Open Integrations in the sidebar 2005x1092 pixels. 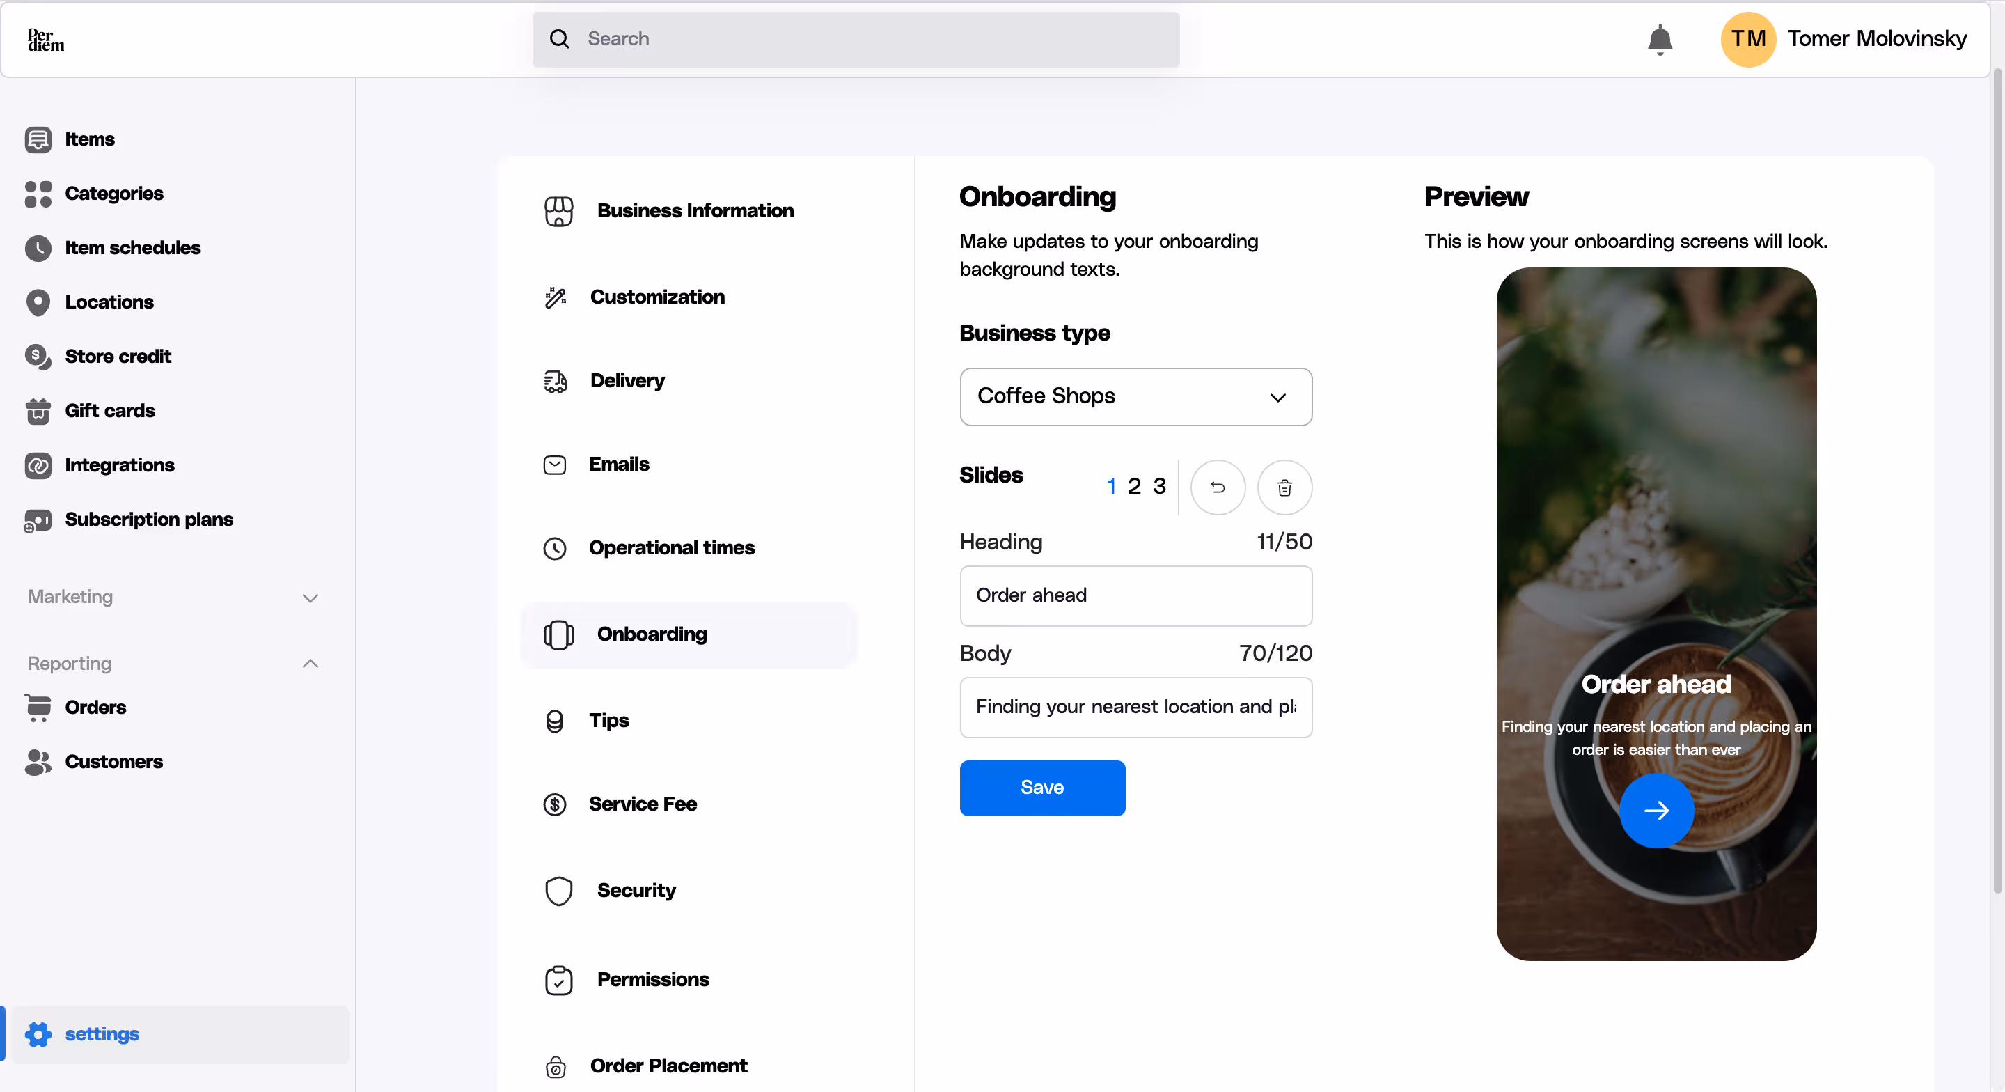[x=119, y=465]
